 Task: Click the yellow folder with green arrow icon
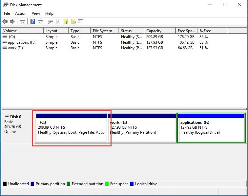(66, 21)
